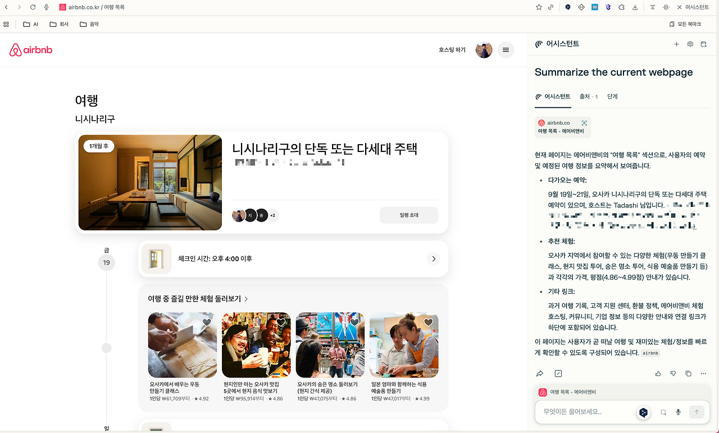Open the user profile avatar
This screenshot has height=433, width=719.
[484, 50]
